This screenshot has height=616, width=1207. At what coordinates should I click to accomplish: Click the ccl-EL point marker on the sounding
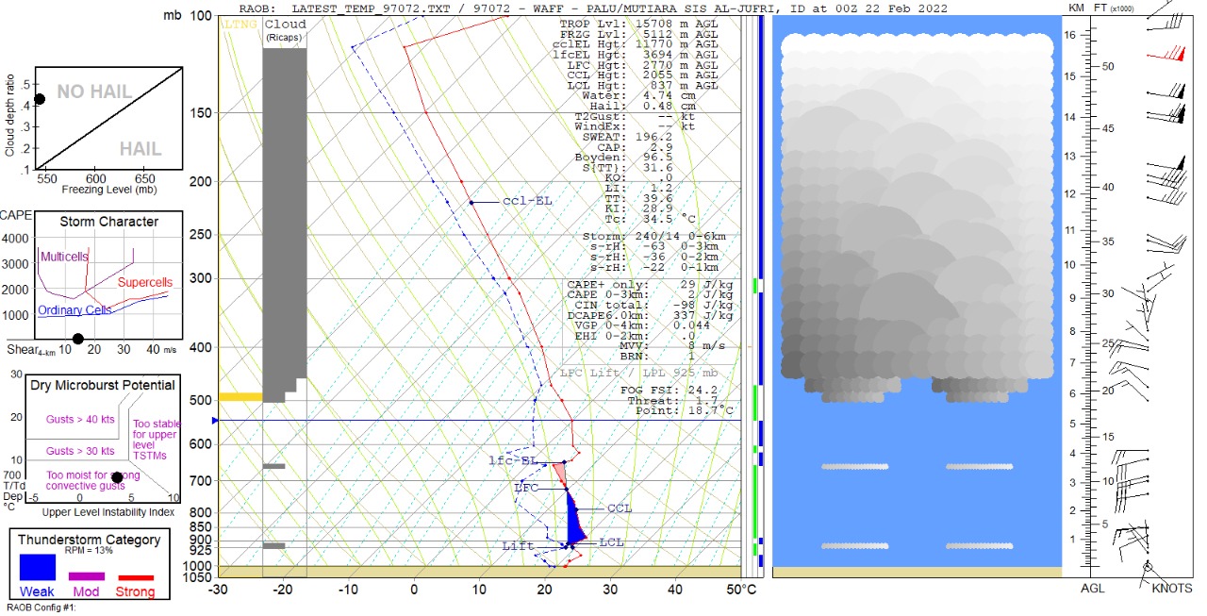[471, 202]
